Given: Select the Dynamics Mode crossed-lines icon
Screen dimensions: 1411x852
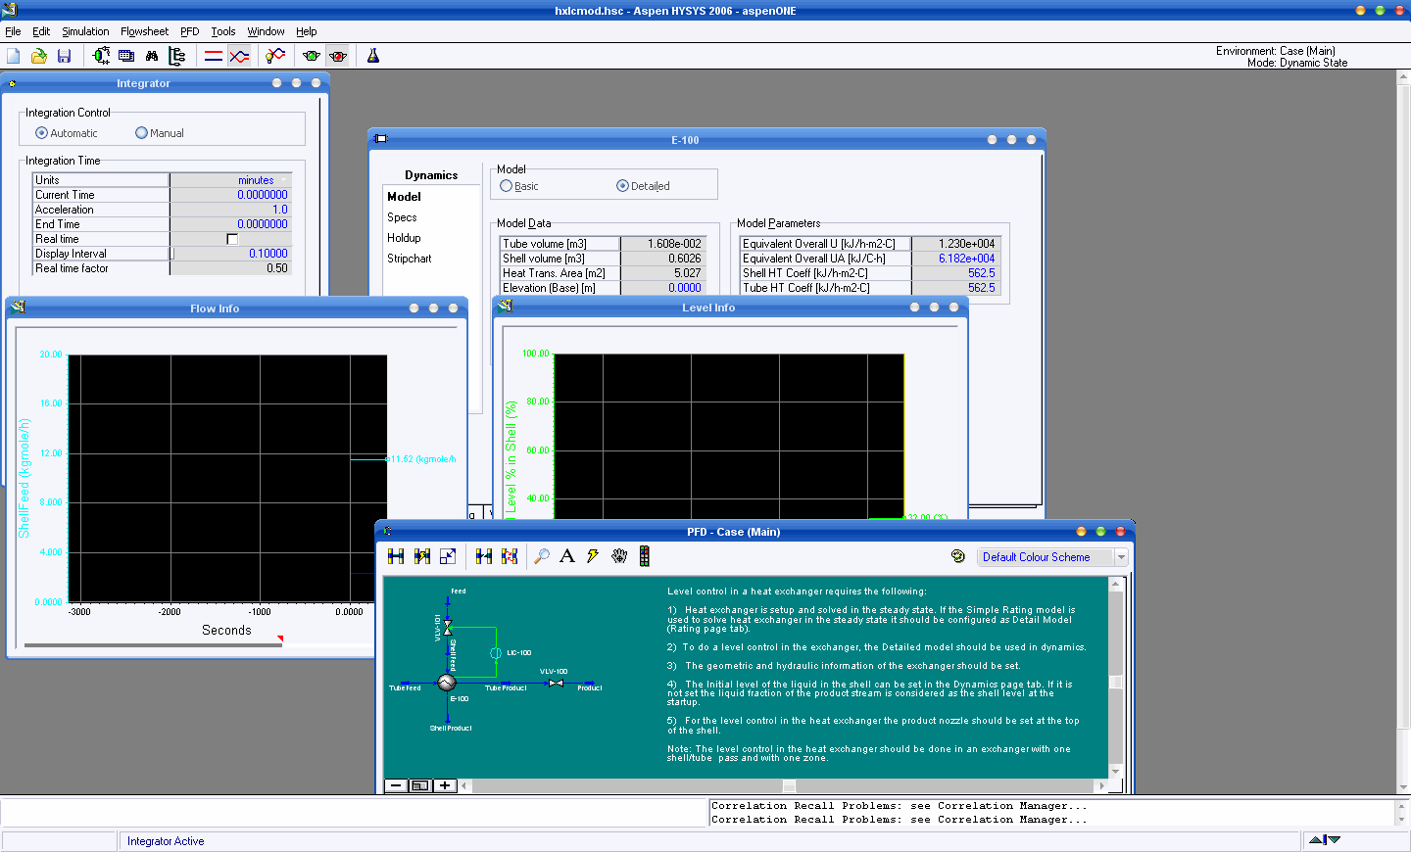Looking at the screenshot, I should coord(239,57).
